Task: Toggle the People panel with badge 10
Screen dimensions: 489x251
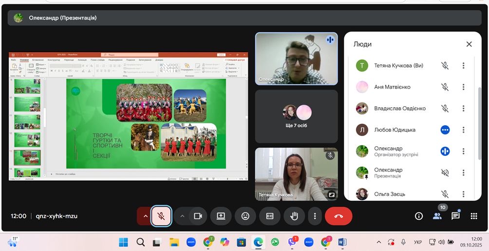Action: (437, 216)
